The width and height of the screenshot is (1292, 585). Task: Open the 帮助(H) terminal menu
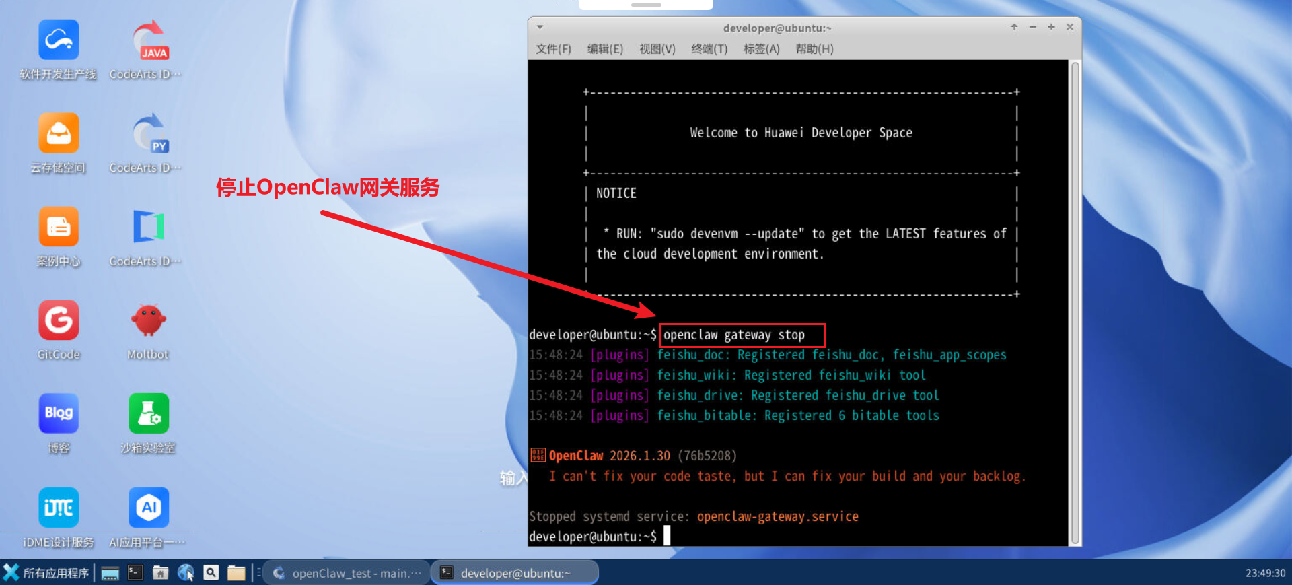click(x=814, y=49)
